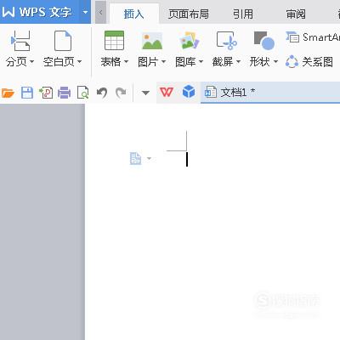Switch to the 引用 tab
The height and width of the screenshot is (340, 340).
243,14
